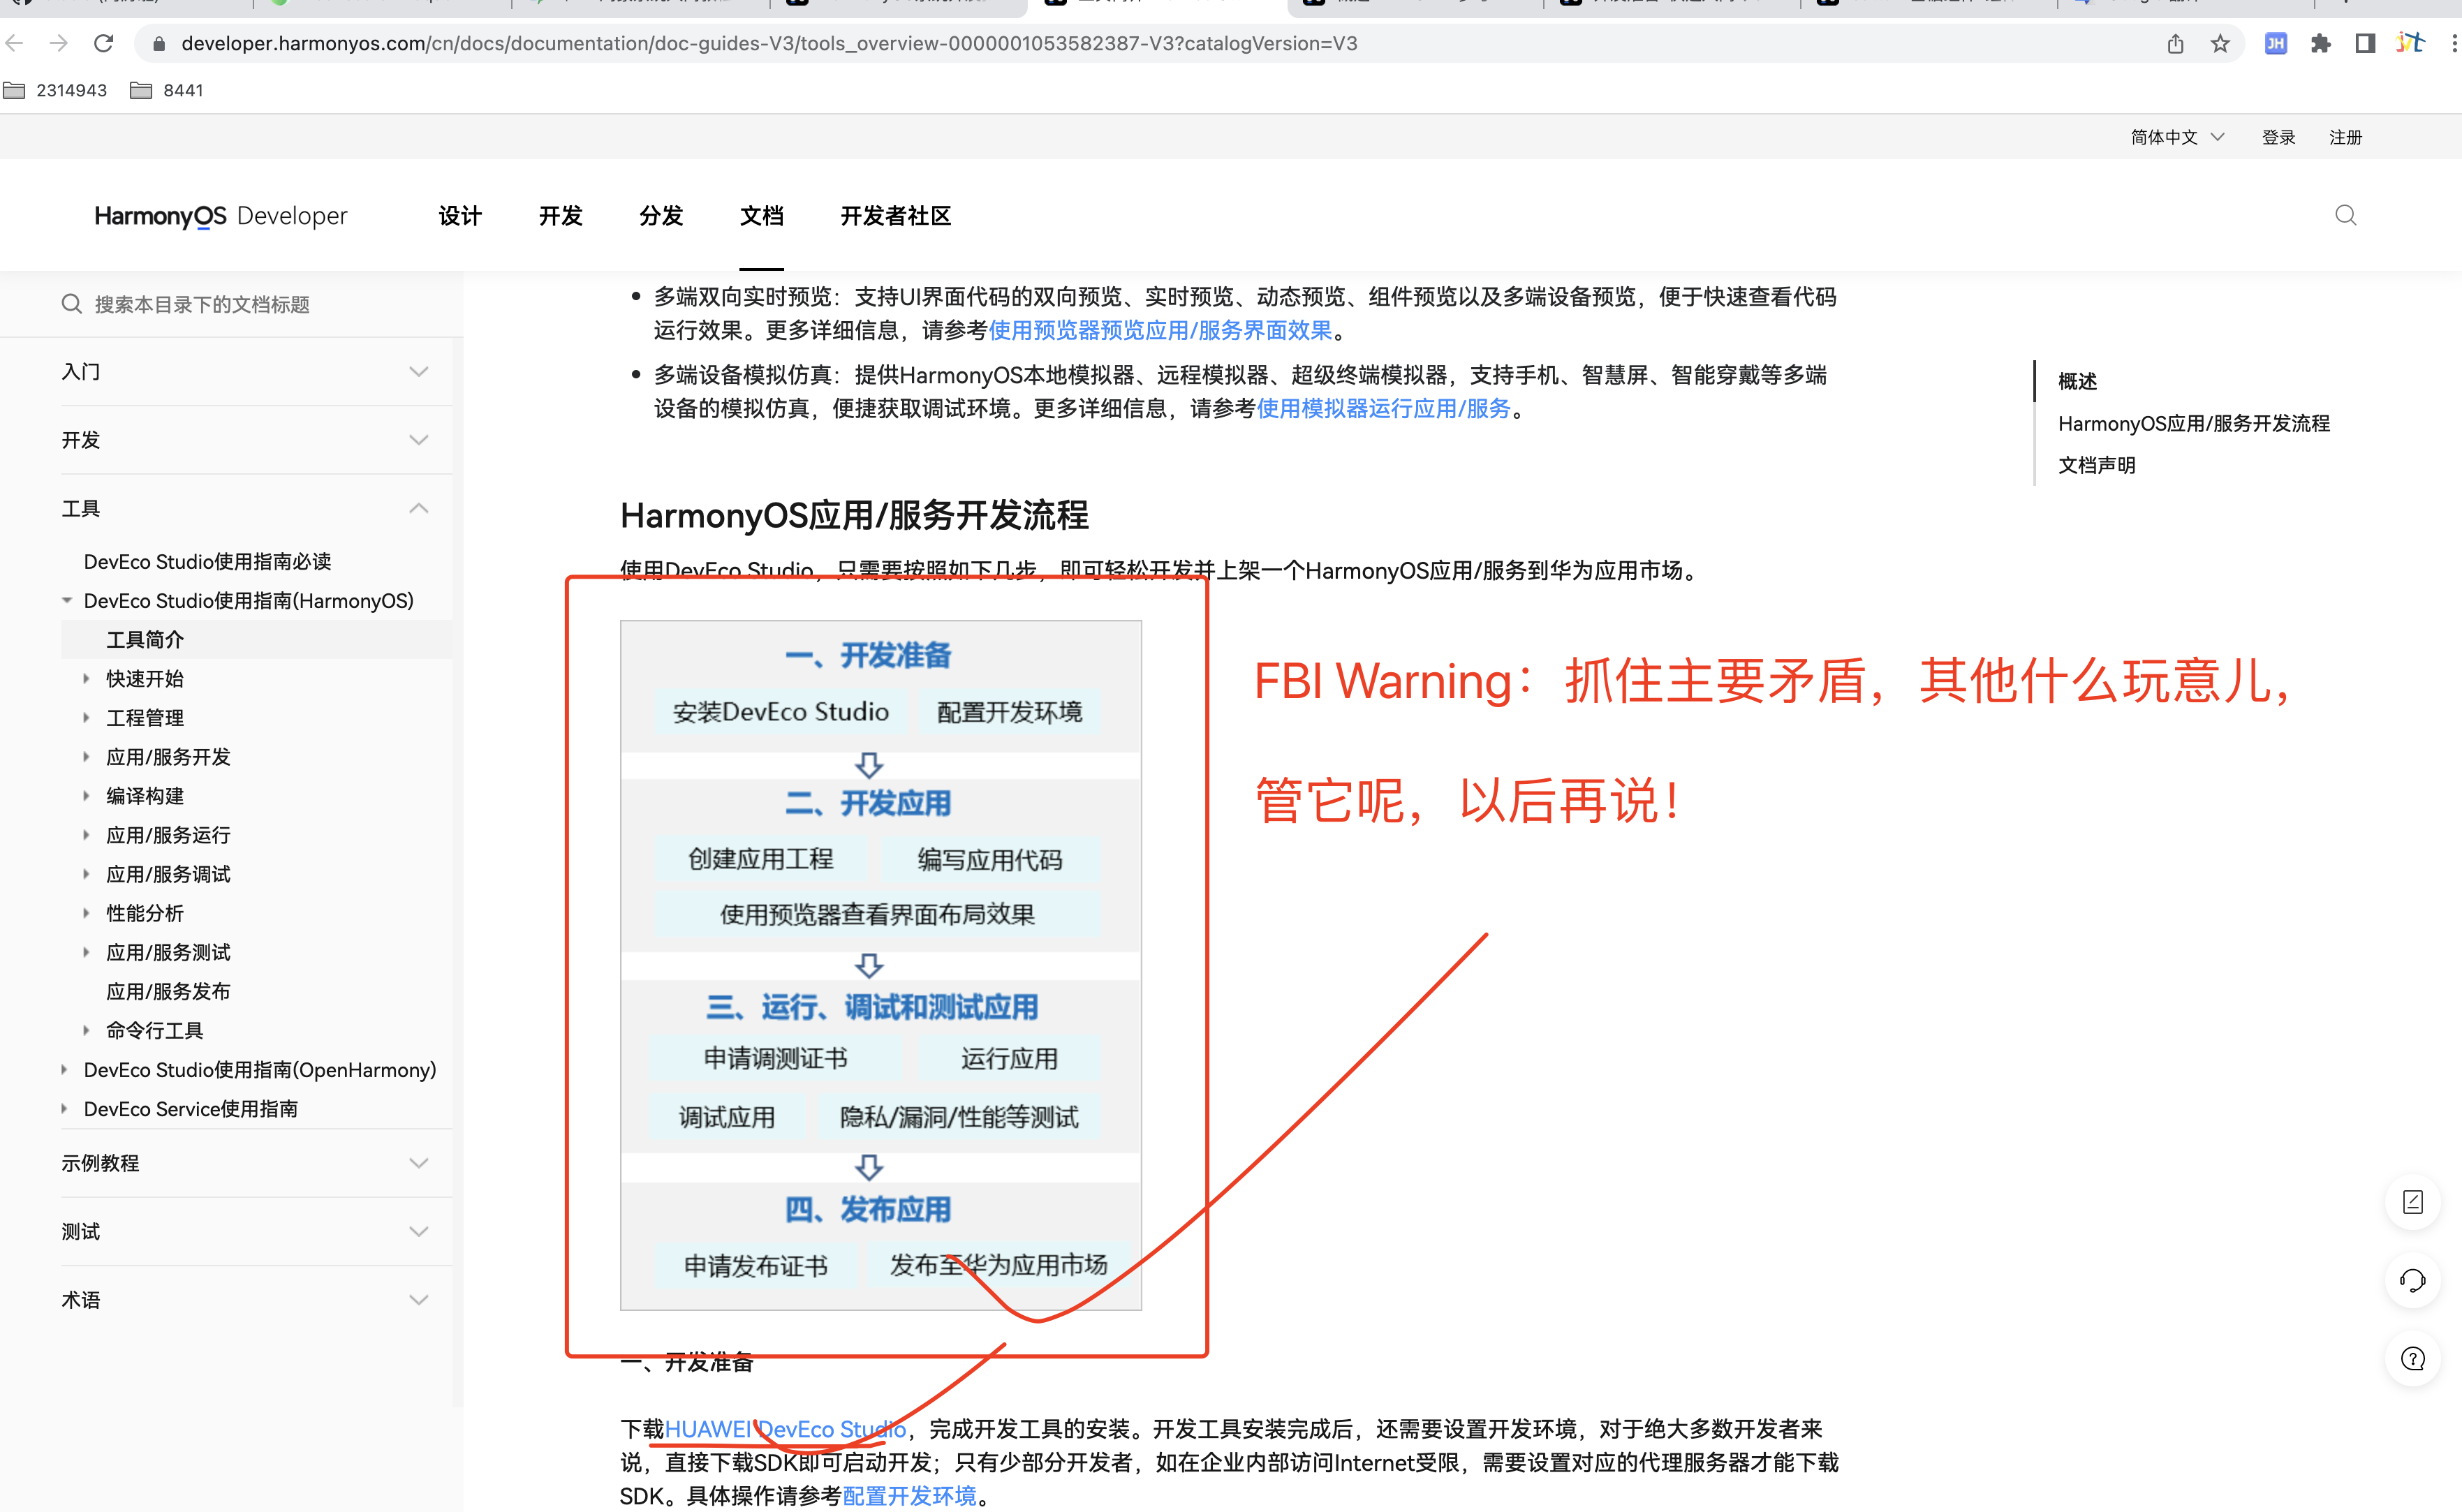
Task: Toggle the browser side panel icon
Action: point(2365,43)
